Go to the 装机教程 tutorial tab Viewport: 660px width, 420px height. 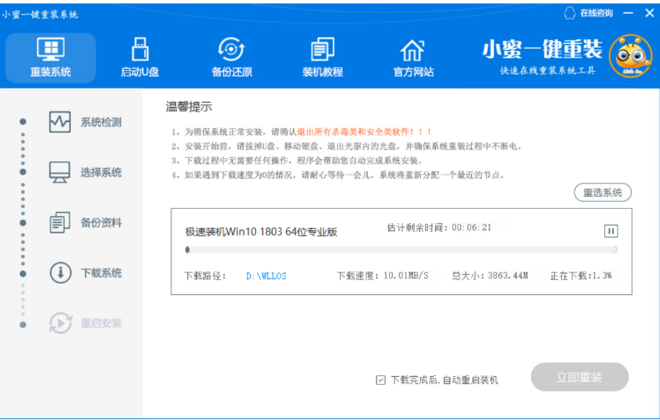(x=322, y=57)
